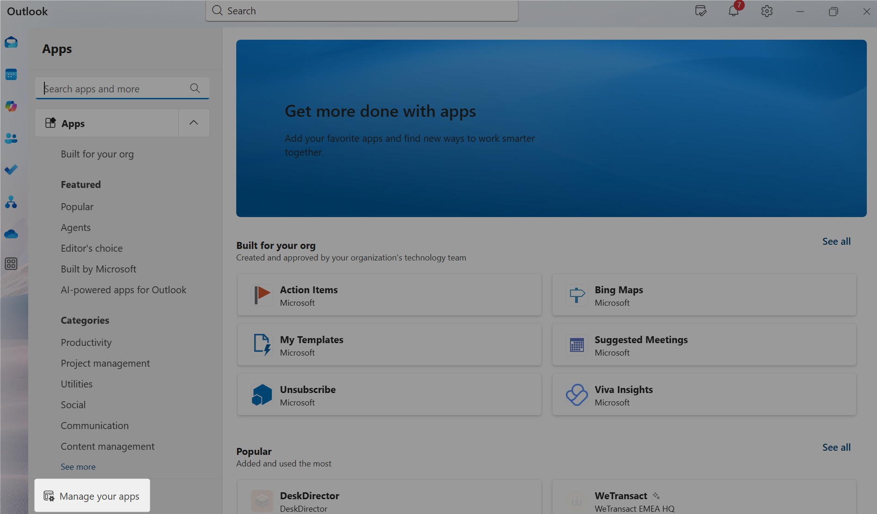The height and width of the screenshot is (514, 877).
Task: Click Manage your apps button
Action: (x=92, y=496)
